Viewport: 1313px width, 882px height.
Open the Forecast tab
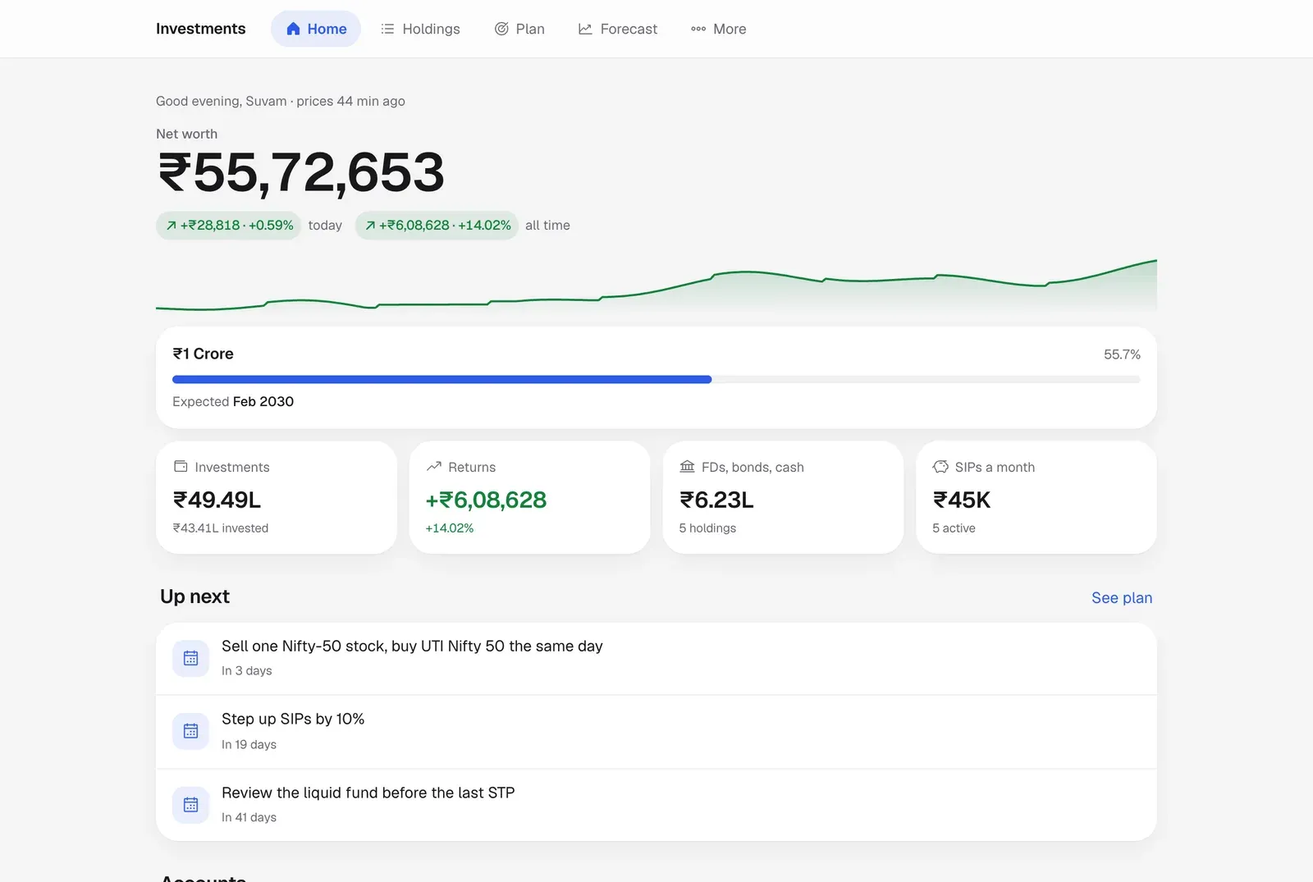(x=618, y=29)
